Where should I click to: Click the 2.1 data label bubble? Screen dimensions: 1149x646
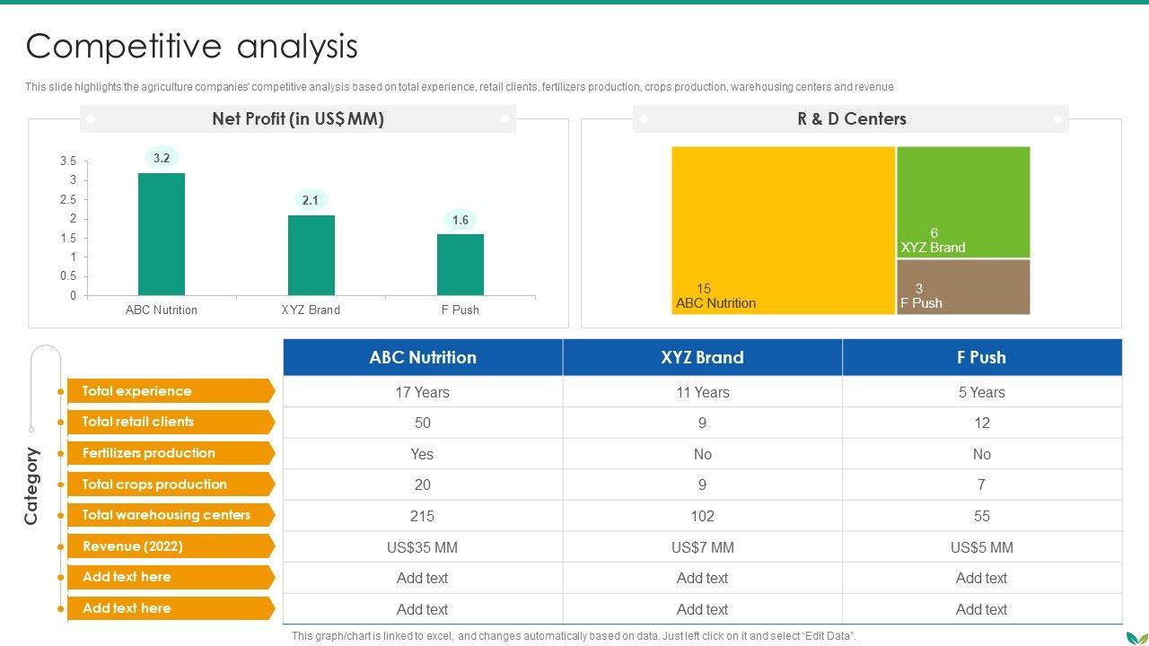click(x=311, y=200)
